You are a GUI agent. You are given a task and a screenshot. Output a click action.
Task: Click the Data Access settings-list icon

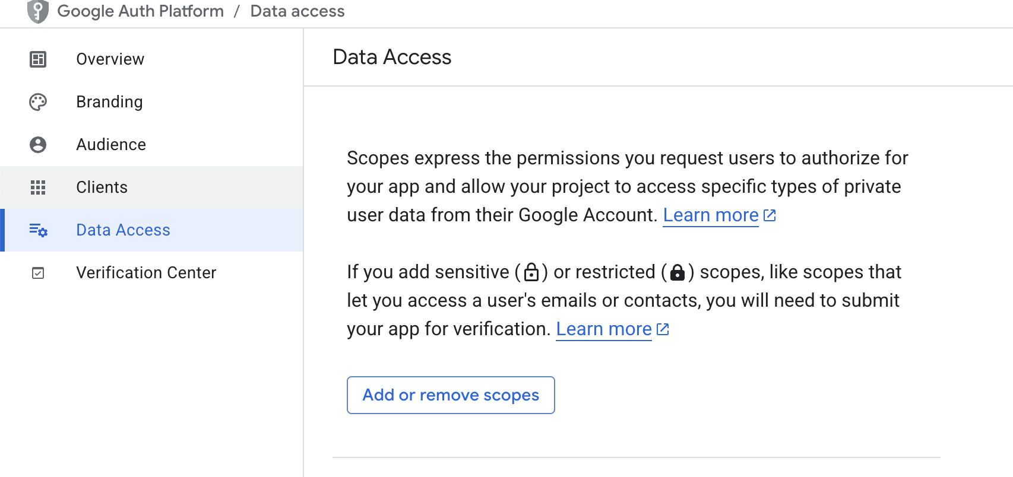point(38,230)
